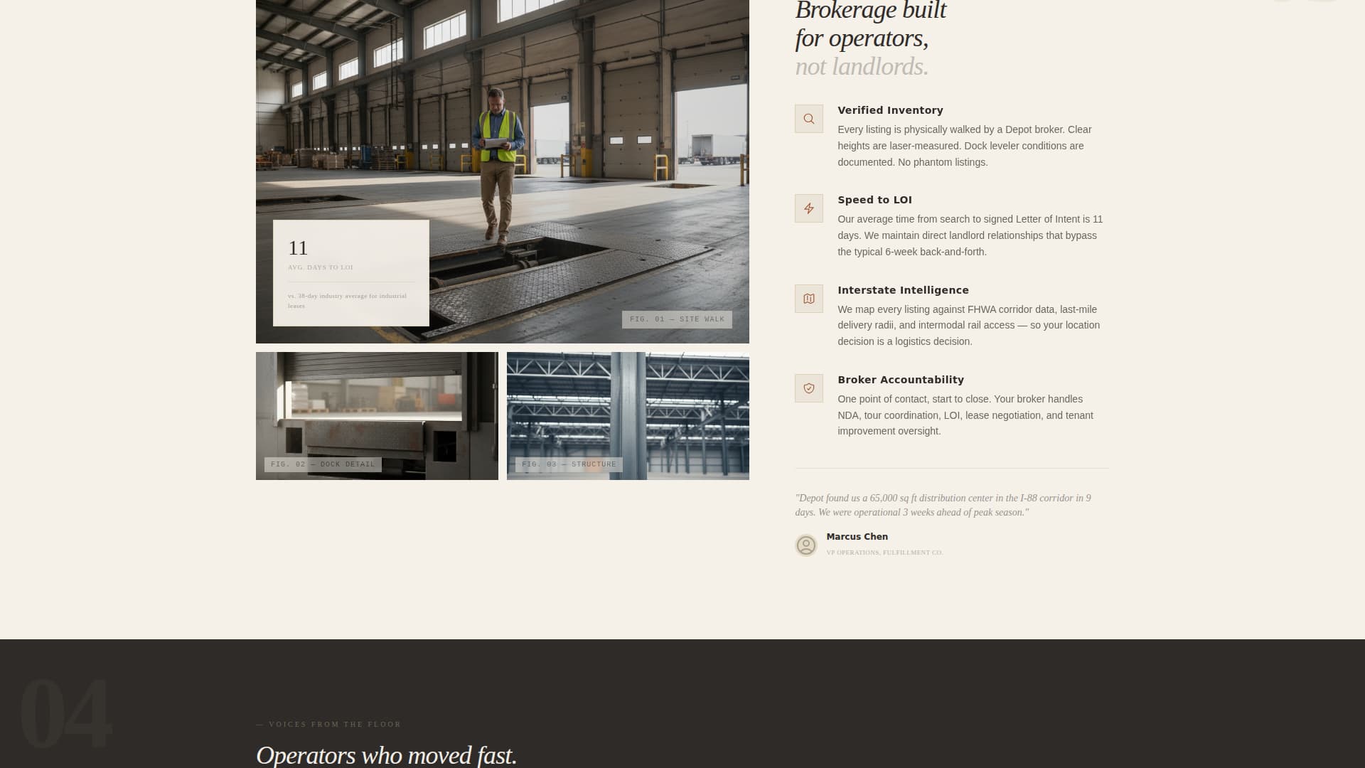The width and height of the screenshot is (1365, 768).
Task: Click the Verified Inventory heading
Action: 890,110
